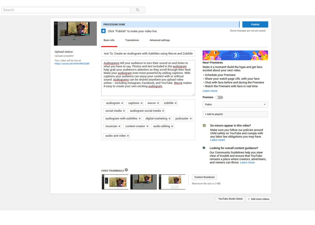Click the video title input field
The width and height of the screenshot is (315, 225).
[148, 54]
